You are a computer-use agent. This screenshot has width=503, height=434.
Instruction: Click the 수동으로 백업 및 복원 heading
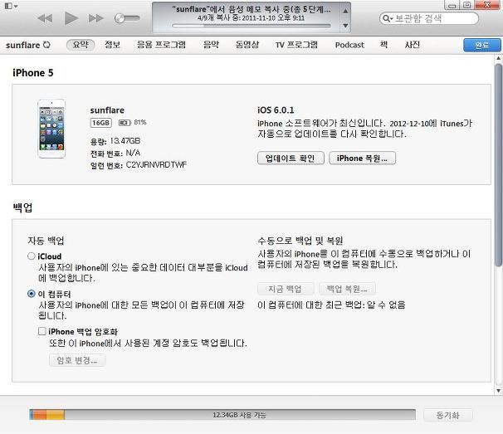pyautogui.click(x=300, y=241)
